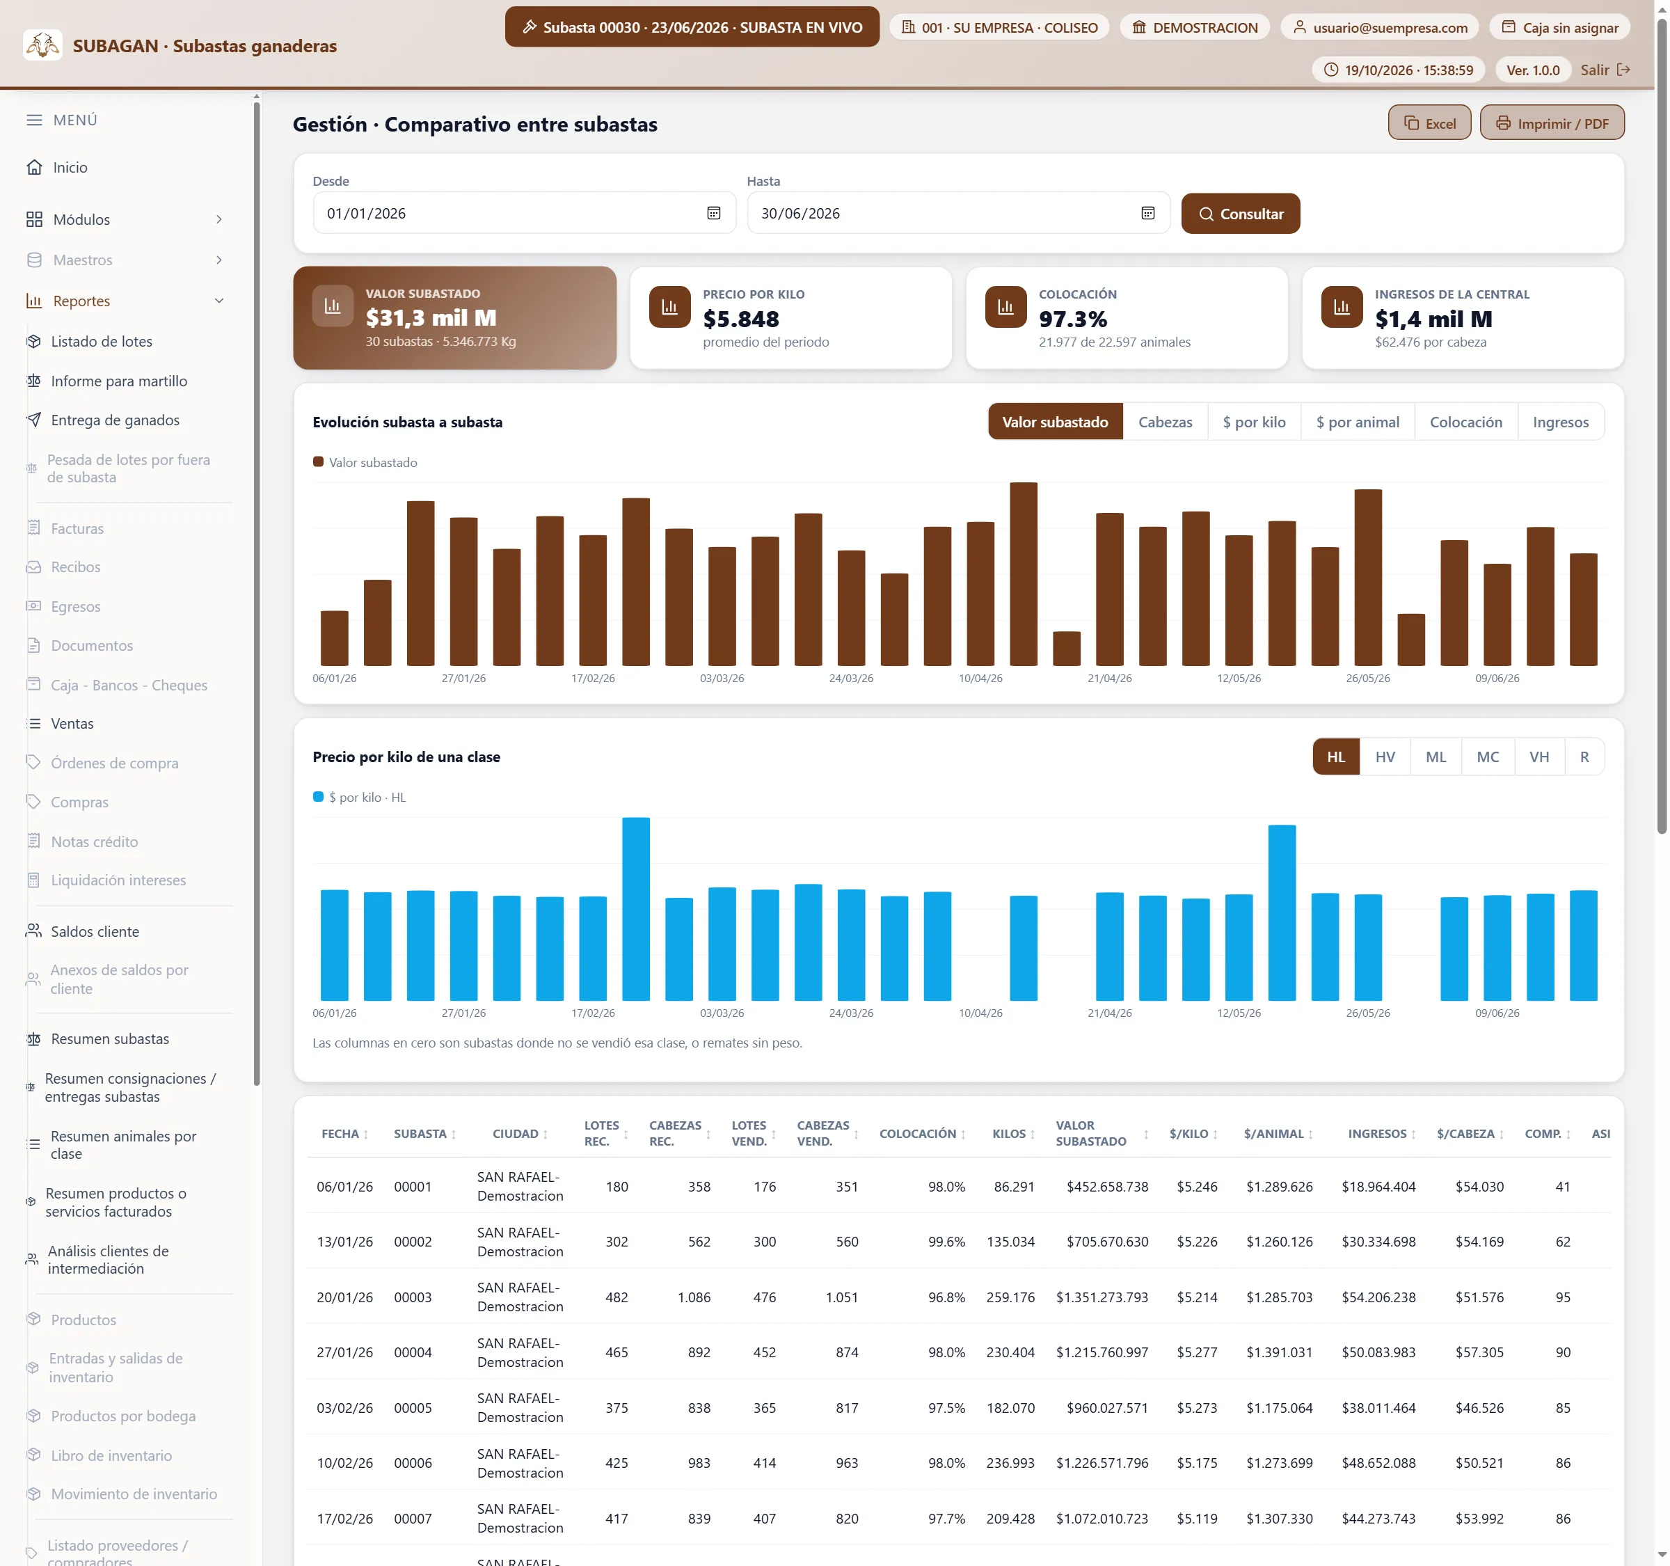Collapse the Reportes section chevron

(218, 301)
